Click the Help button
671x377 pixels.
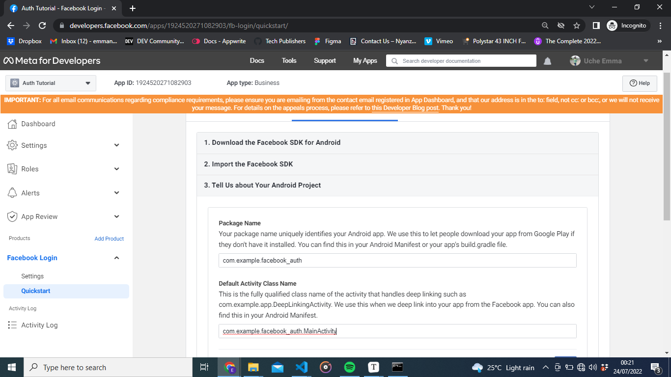640,83
